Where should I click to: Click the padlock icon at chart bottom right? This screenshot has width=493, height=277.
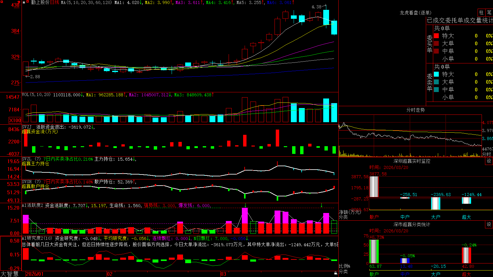(336, 273)
